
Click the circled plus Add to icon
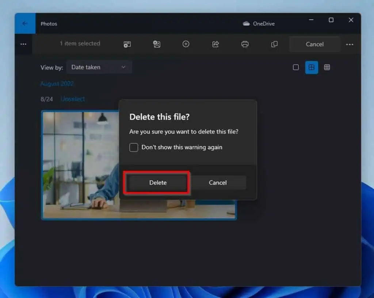click(x=186, y=44)
